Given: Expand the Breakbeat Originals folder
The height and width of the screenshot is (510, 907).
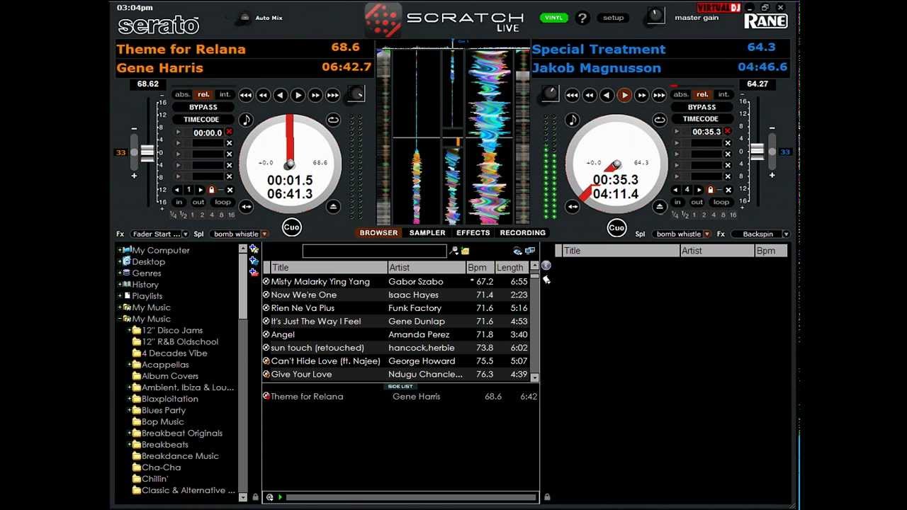Looking at the screenshot, I should point(130,433).
